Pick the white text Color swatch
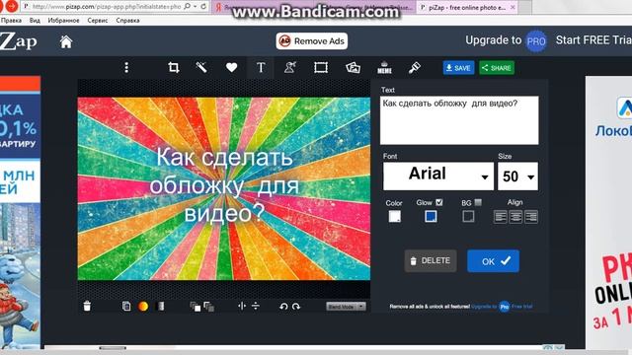632x355 pixels. click(395, 217)
